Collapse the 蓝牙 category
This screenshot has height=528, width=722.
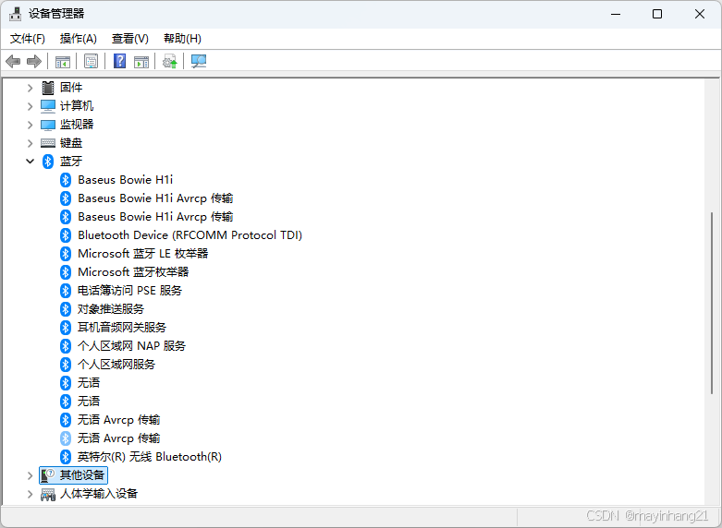click(x=30, y=162)
